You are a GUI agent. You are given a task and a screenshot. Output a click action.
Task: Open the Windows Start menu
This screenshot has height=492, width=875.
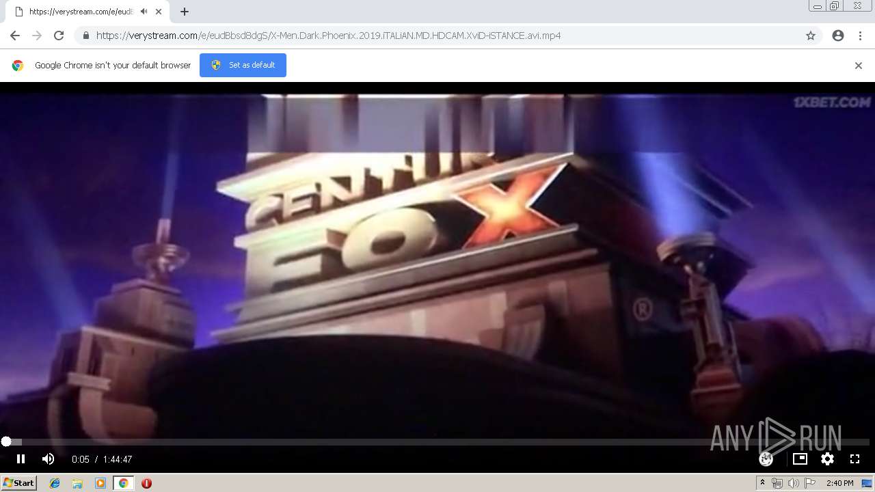pyautogui.click(x=18, y=483)
